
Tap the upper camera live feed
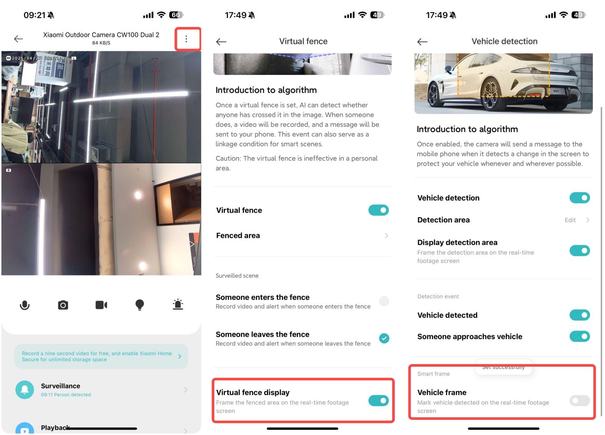point(101,107)
